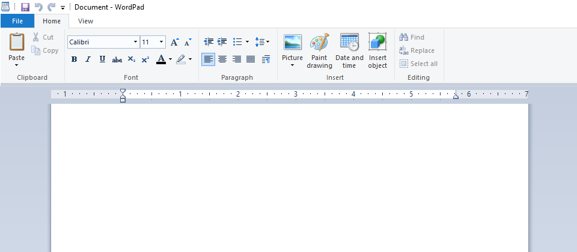
Task: Click the right indent marker on ruler
Action: pyautogui.click(x=456, y=96)
